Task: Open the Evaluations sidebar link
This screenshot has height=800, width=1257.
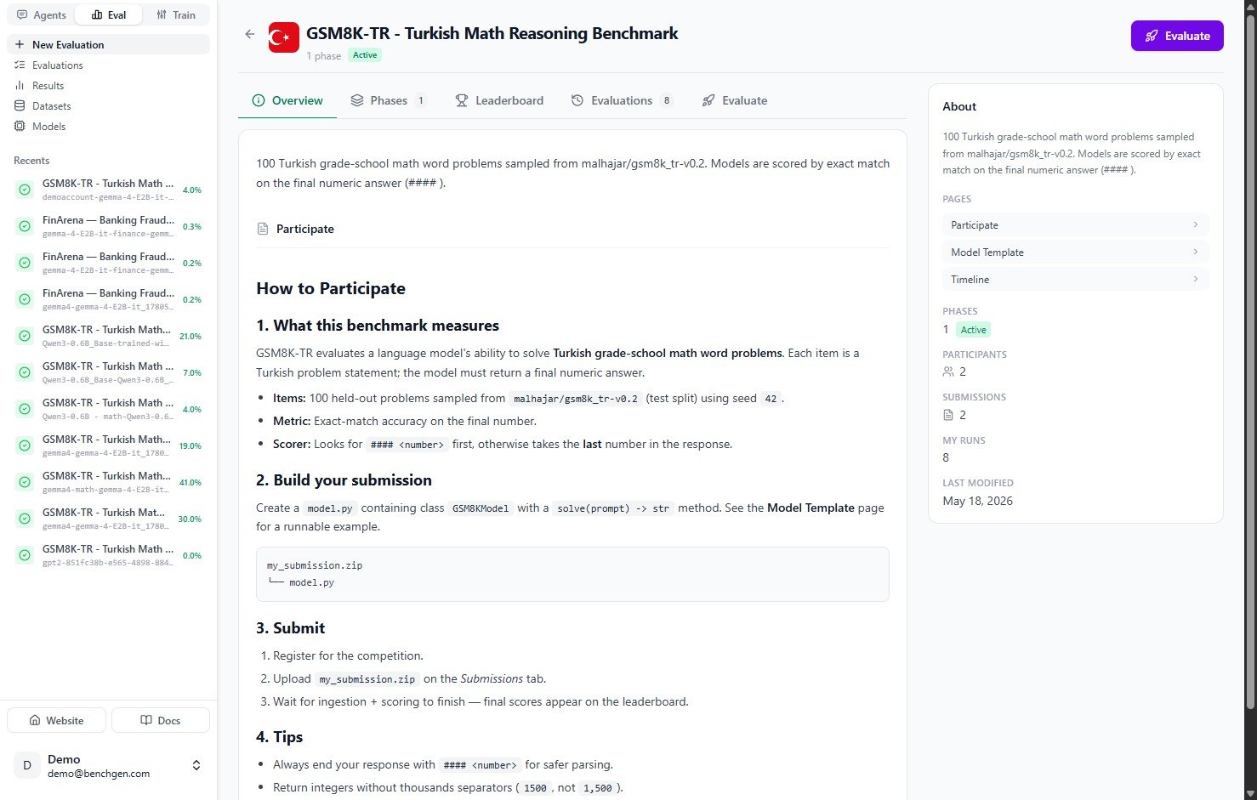Action: point(108,65)
